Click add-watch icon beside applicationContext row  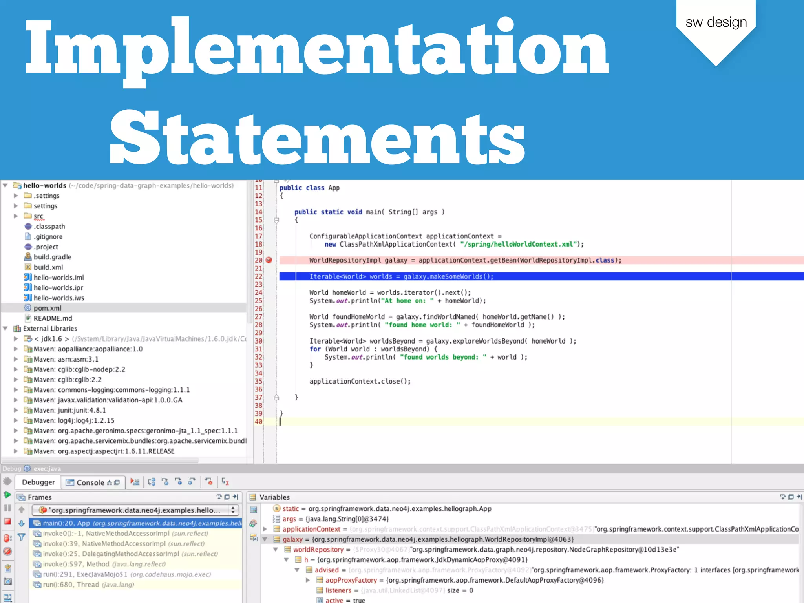[254, 523]
